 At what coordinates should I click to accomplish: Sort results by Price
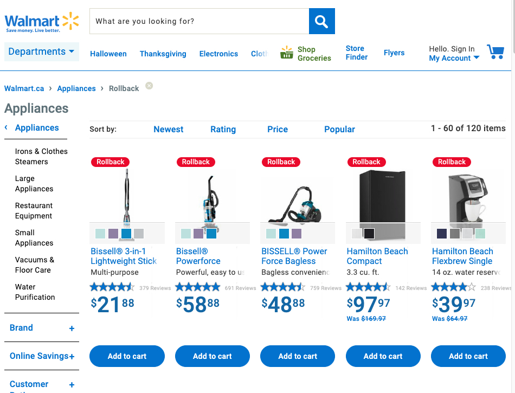278,130
